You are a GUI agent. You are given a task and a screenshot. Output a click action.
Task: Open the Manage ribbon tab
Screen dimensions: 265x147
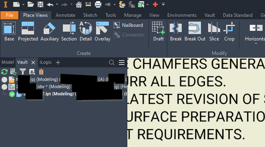point(132,15)
